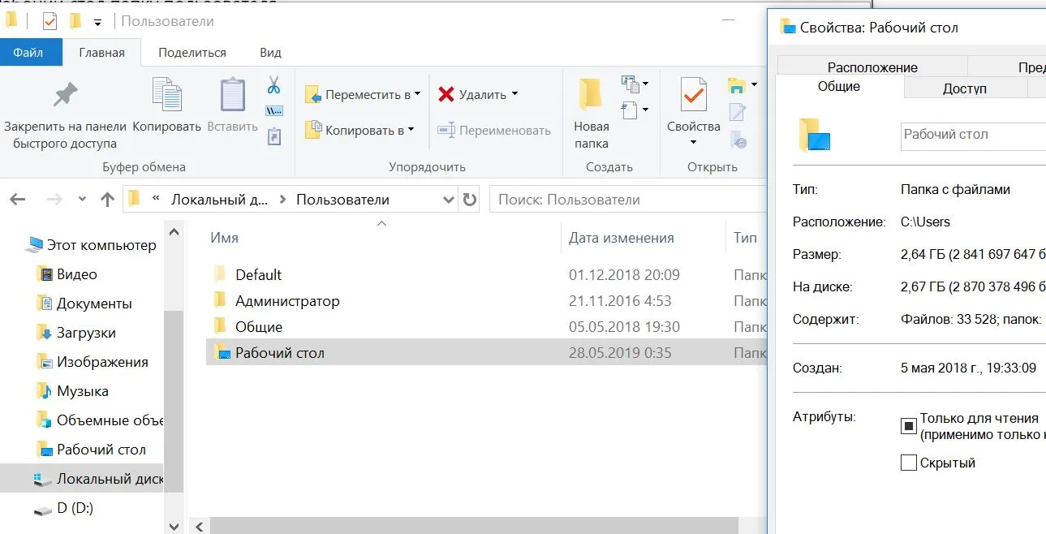Click the Open icon in Открыть group
This screenshot has height=534, width=1046.
point(737,85)
